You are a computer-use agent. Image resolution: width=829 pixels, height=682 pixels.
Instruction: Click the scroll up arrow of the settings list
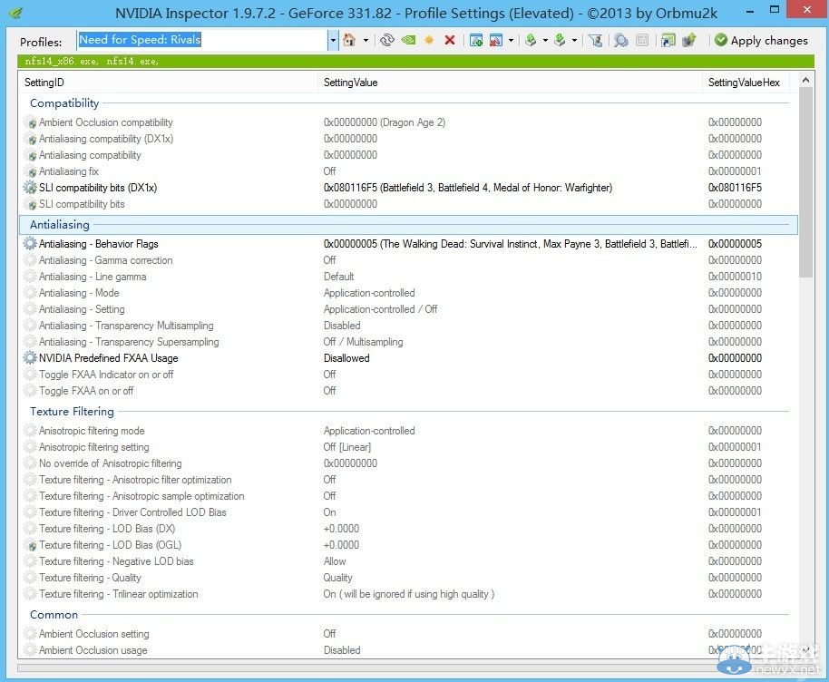coord(805,81)
